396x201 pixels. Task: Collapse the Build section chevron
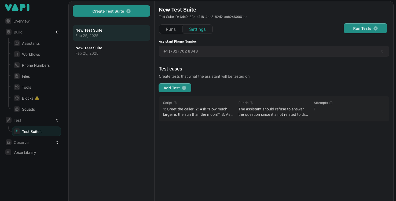click(x=57, y=32)
